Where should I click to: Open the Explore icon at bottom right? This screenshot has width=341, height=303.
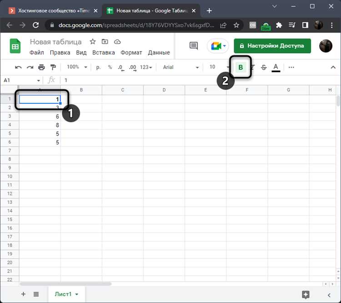point(306,295)
